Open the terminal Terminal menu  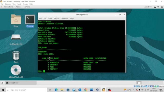[65, 19]
